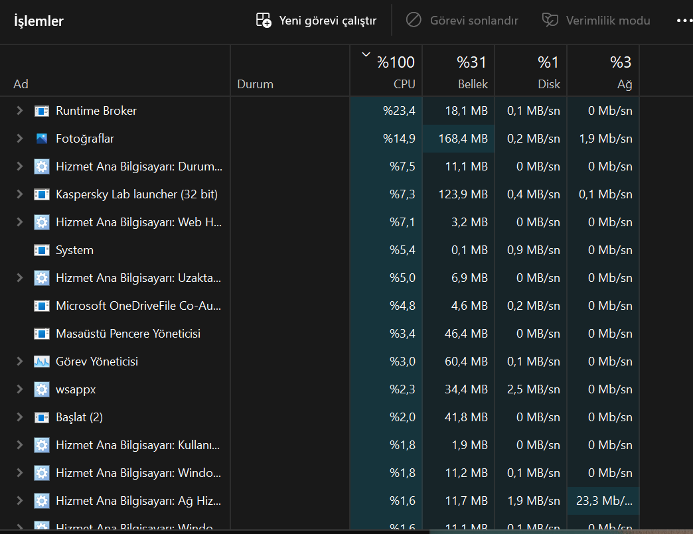The image size is (693, 534).
Task: Select the System process row
Action: pyautogui.click(x=319, y=250)
